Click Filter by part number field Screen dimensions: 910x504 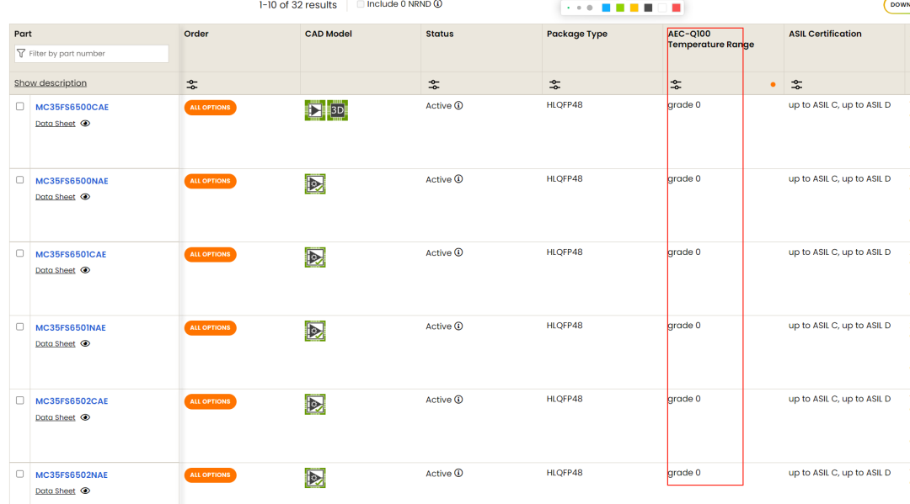[92, 53]
